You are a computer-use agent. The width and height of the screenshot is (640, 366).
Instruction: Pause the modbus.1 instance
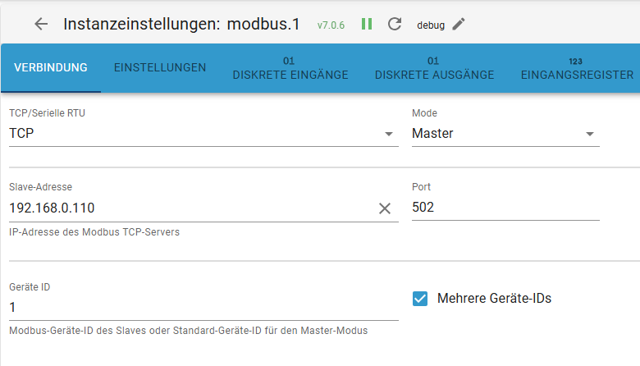pos(367,24)
